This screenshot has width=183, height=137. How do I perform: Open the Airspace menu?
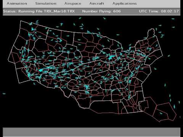click(x=73, y=3)
